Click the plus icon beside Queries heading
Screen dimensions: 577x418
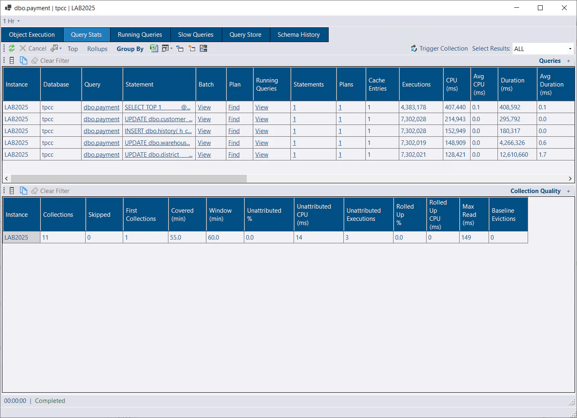pyautogui.click(x=568, y=61)
